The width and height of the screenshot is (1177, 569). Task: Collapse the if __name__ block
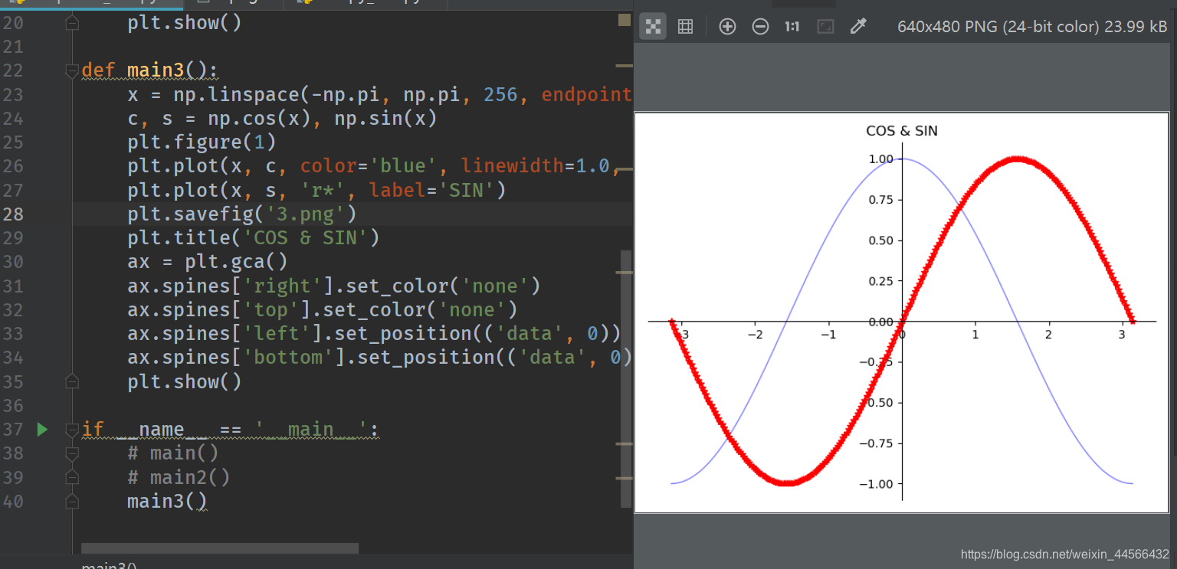(x=71, y=430)
